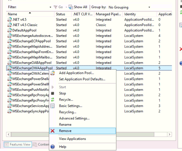Click Show All button in toolbar
Screen dimensions: 182x151
pos(78,7)
